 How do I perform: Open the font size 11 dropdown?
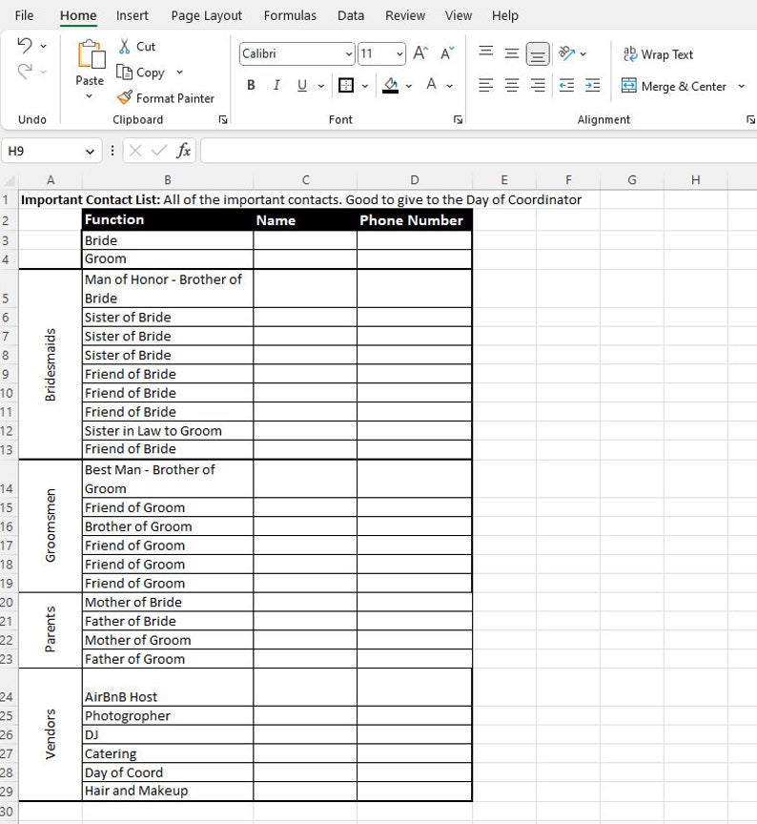click(x=399, y=54)
